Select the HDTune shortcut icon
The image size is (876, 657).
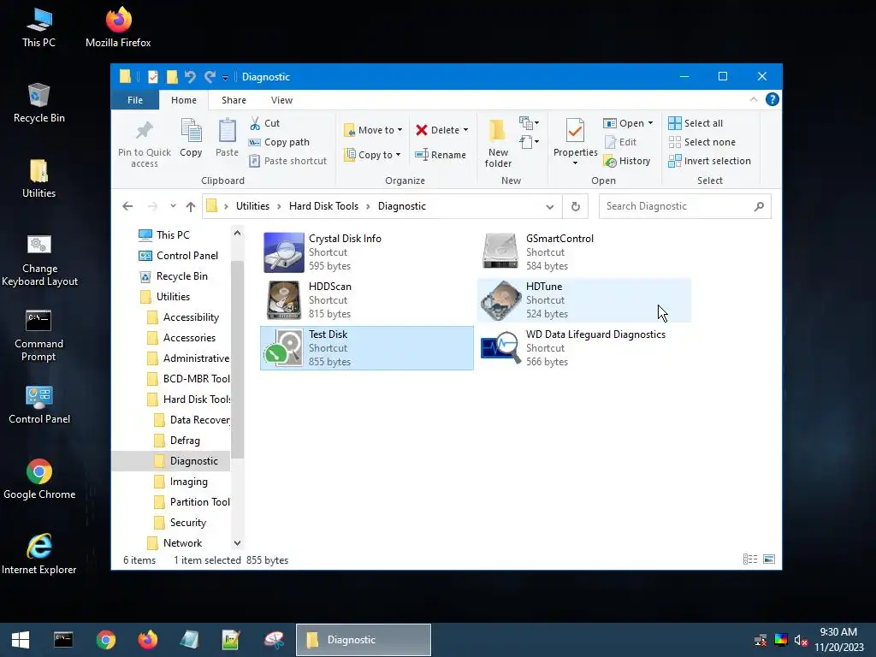click(x=500, y=300)
